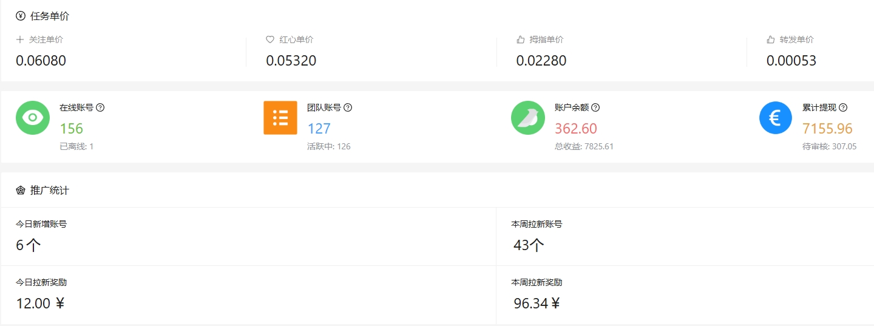
Task: Click the plus icon beside 关注单价
Action: click(x=20, y=39)
